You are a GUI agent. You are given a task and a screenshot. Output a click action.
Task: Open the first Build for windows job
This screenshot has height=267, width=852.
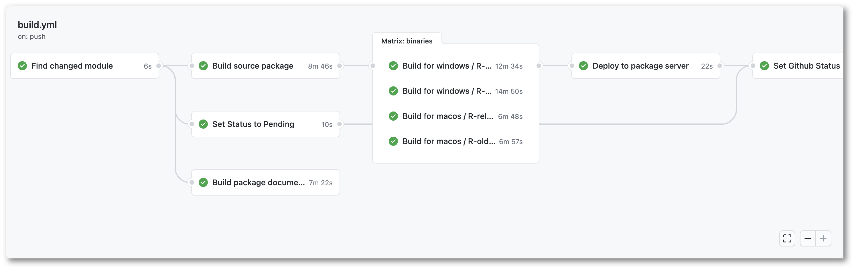pyautogui.click(x=447, y=66)
